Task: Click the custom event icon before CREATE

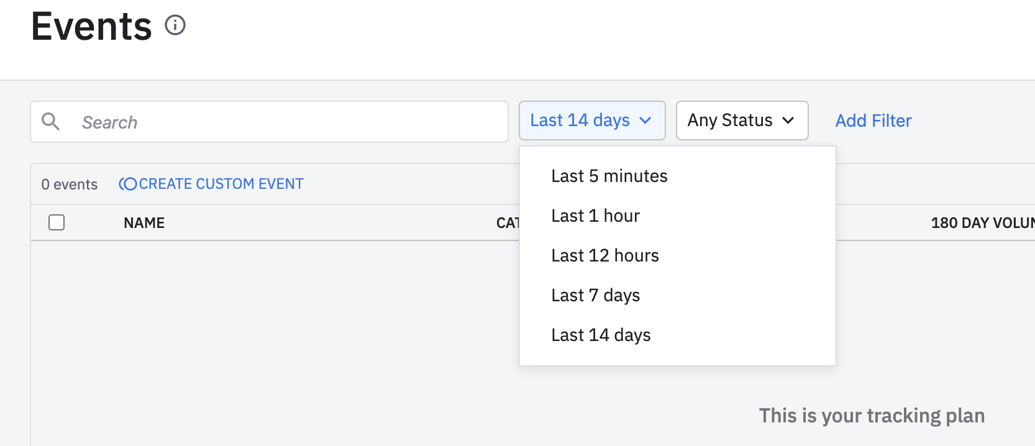Action: click(128, 184)
